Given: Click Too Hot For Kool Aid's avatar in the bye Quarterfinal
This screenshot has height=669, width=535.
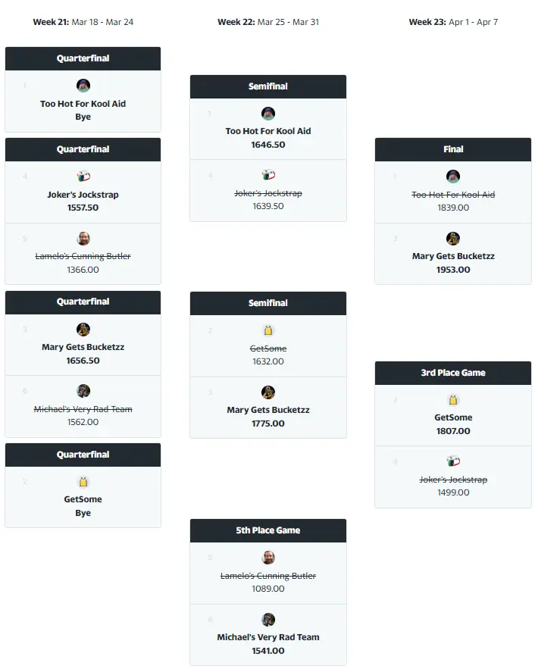Looking at the screenshot, I should coord(83,86).
